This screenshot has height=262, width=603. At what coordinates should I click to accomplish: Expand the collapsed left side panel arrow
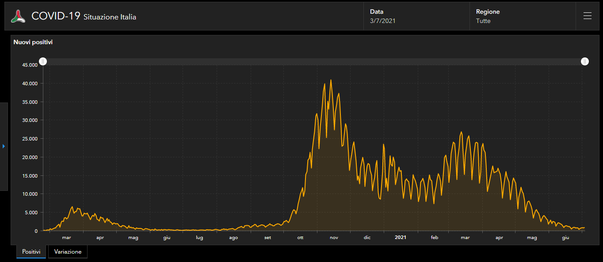click(4, 146)
